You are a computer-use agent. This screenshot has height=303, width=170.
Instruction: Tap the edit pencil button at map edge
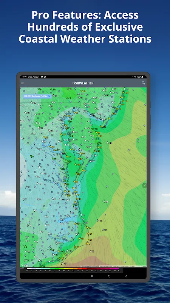(144, 186)
